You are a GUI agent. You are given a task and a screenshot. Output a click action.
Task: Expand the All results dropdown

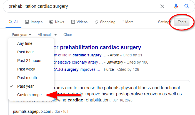click(x=47, y=35)
